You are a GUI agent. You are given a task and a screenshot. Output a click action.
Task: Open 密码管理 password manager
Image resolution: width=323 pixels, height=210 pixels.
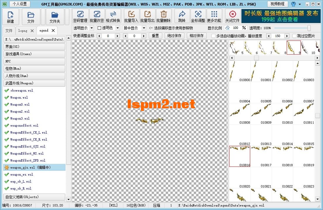point(80,16)
